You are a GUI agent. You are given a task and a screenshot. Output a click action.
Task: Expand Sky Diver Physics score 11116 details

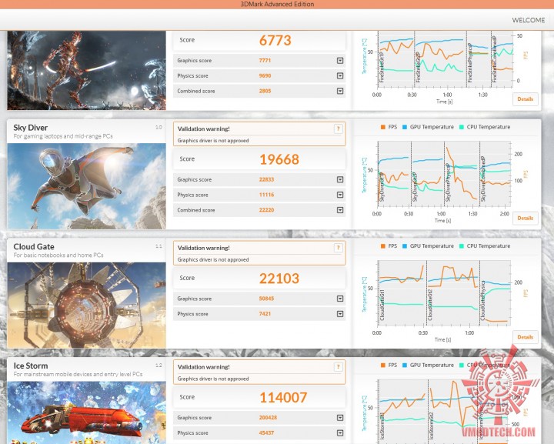340,195
